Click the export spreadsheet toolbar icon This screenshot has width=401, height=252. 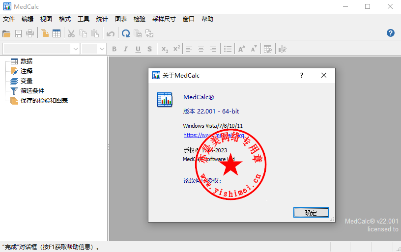point(149,33)
